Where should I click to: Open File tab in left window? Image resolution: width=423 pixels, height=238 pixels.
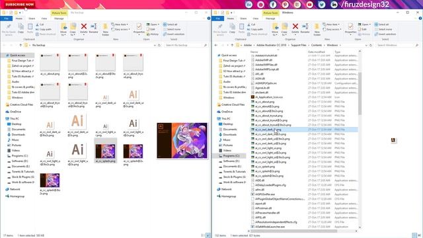(x=6, y=19)
